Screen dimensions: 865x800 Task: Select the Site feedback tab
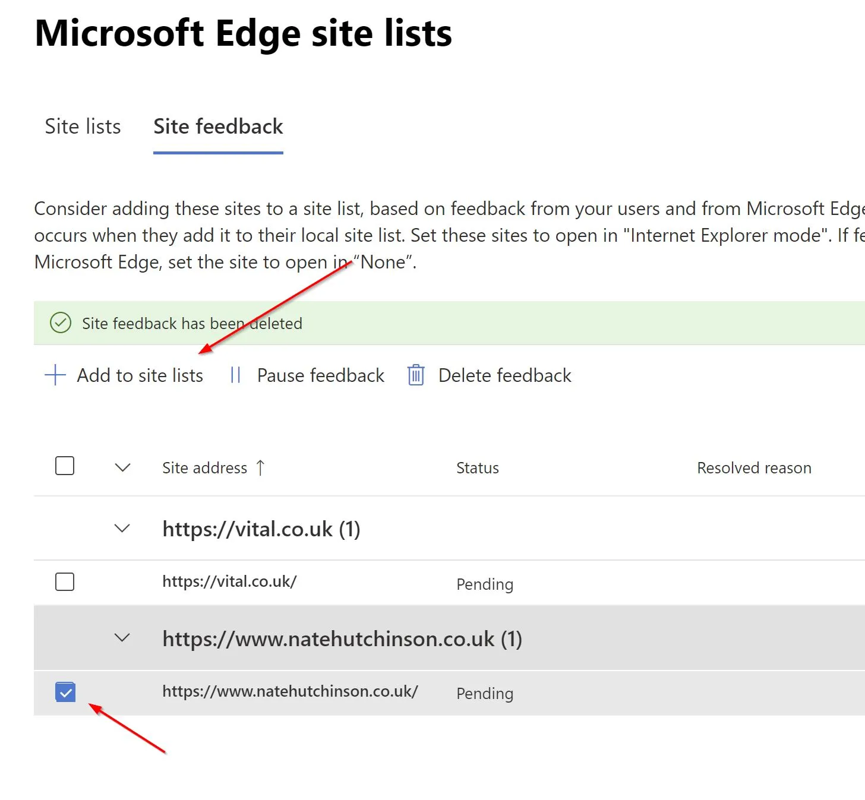(x=218, y=127)
